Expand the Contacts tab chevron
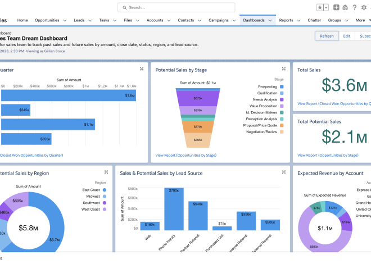This screenshot has width=371, height=264. coord(200,21)
